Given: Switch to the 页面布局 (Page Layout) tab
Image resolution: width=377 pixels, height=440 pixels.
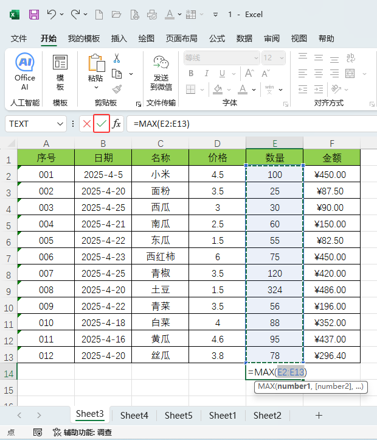Looking at the screenshot, I should coord(181,38).
